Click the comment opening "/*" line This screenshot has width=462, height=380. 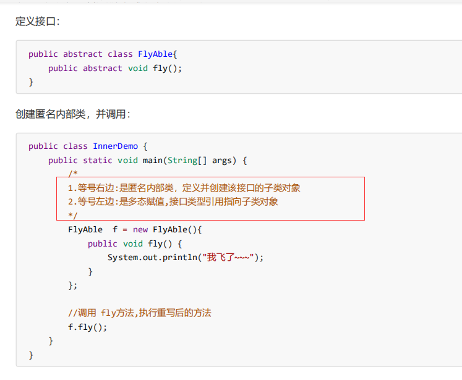(x=73, y=174)
